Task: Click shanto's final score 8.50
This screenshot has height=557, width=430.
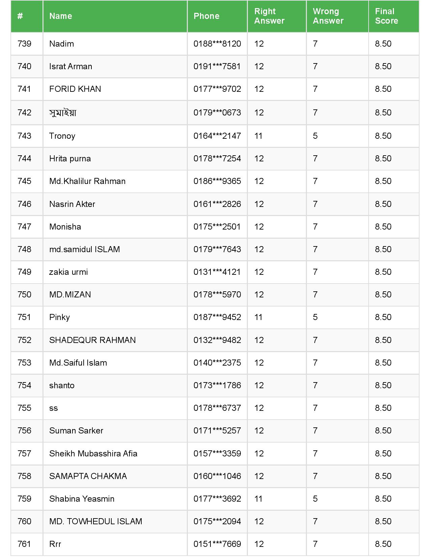Action: coord(383,386)
